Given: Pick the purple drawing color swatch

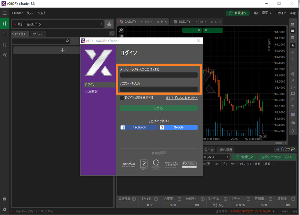Looking at the screenshot, I should click(293, 115).
